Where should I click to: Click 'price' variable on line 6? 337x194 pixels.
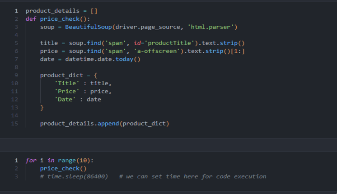(x=49, y=51)
